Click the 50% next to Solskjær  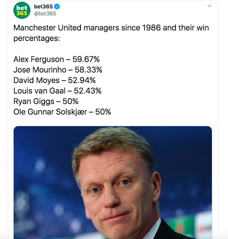(103, 112)
